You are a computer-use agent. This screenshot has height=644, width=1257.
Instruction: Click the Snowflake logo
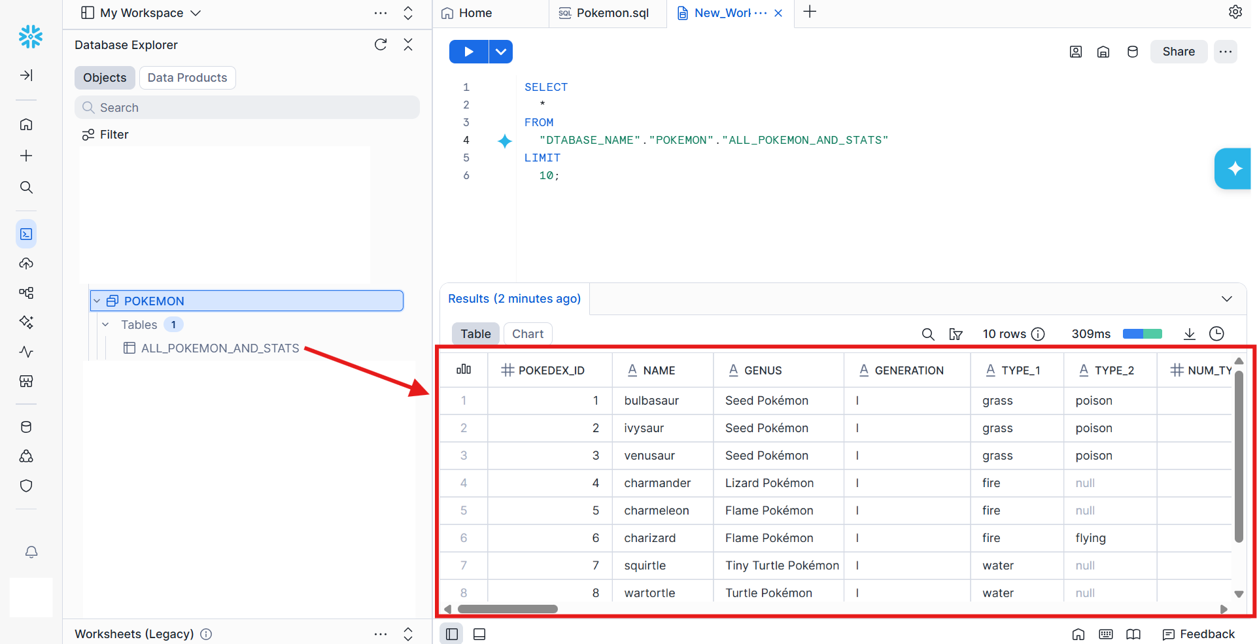click(30, 37)
